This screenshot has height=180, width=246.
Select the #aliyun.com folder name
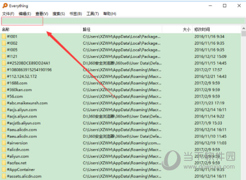tap(18, 156)
